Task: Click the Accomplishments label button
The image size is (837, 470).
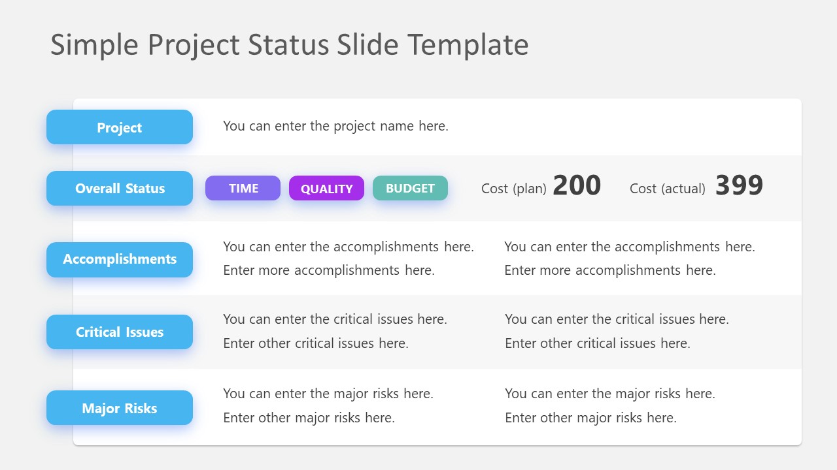Action: 120,259
